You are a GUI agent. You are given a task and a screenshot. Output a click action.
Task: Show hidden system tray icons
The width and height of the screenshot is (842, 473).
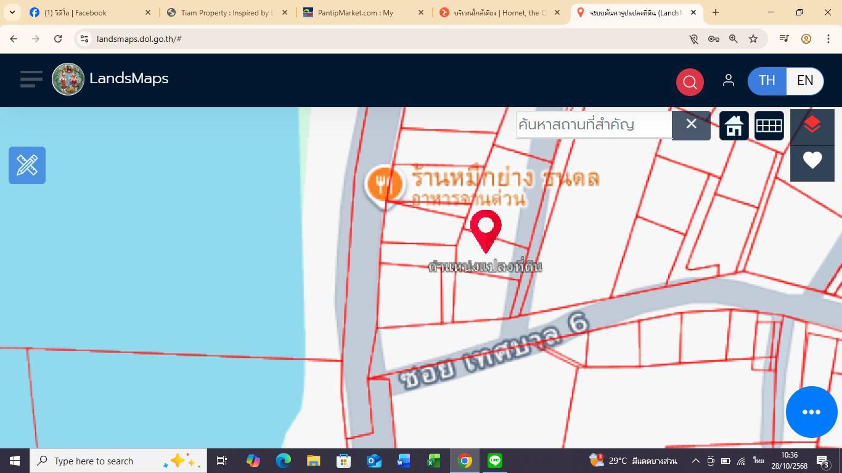coord(695,461)
